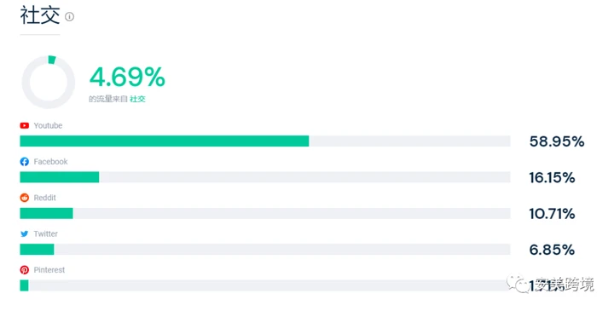This screenshot has height=311, width=614.
Task: Click the info icon next to 社交 heading
Action: click(69, 16)
